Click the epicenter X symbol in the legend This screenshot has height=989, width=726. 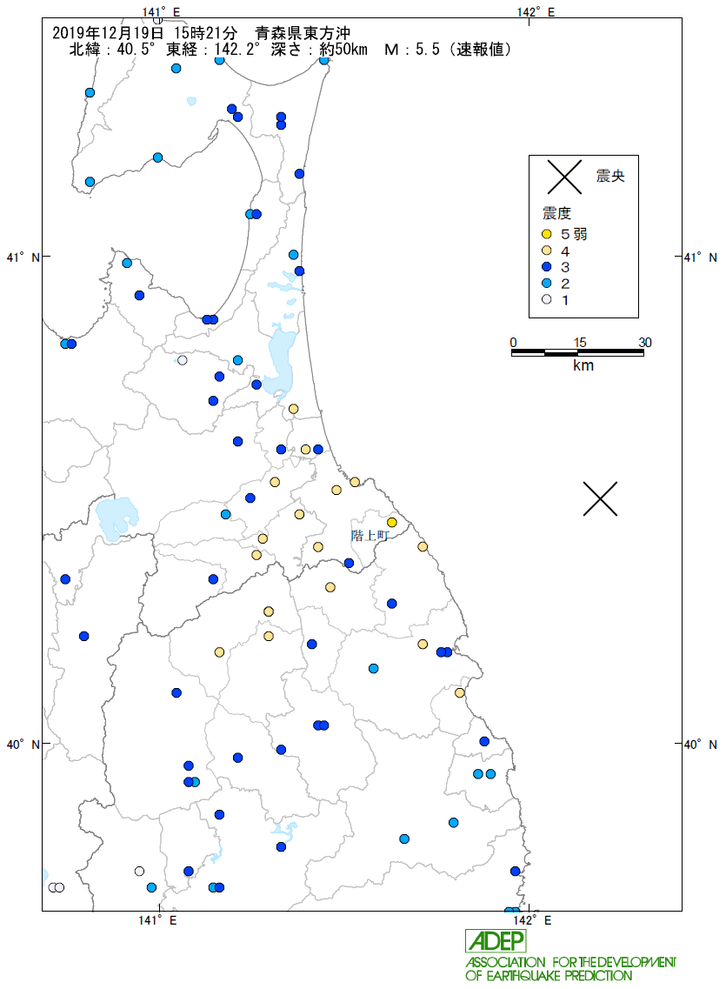[x=564, y=177]
